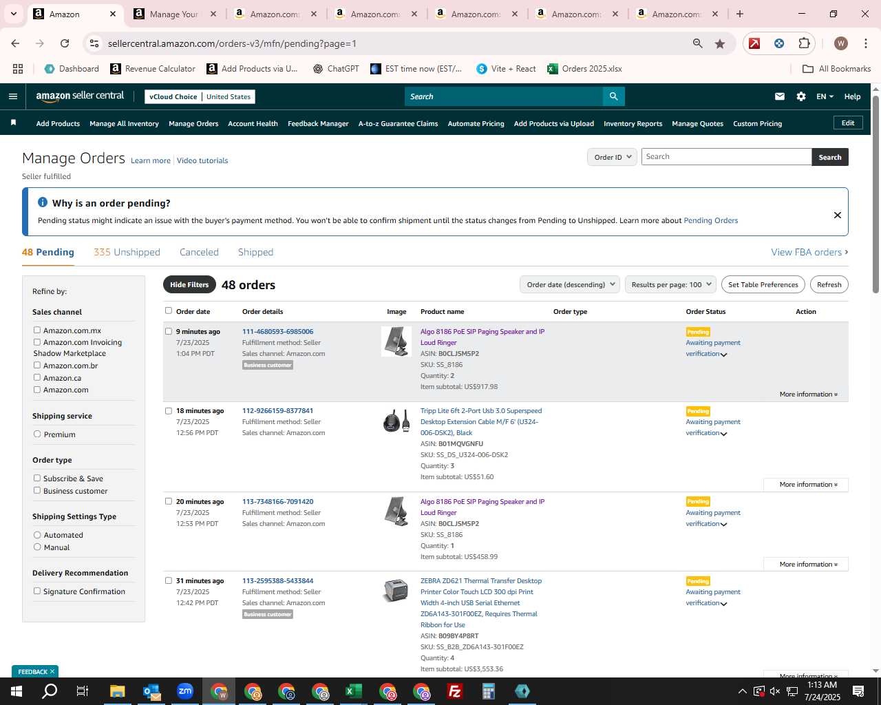The height and width of the screenshot is (705, 881).
Task: Open order link 111-4680593-6985006
Action: point(277,331)
